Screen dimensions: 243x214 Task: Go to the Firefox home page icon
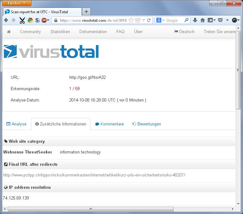pos(203,20)
